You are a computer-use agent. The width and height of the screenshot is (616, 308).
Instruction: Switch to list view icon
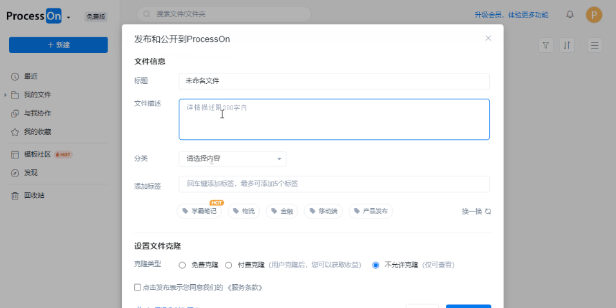point(594,45)
